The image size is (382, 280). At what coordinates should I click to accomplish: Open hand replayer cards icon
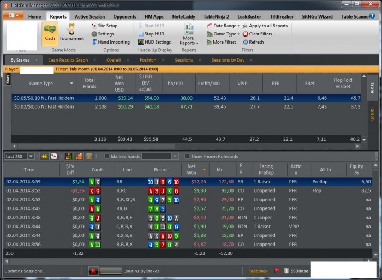tap(54, 156)
